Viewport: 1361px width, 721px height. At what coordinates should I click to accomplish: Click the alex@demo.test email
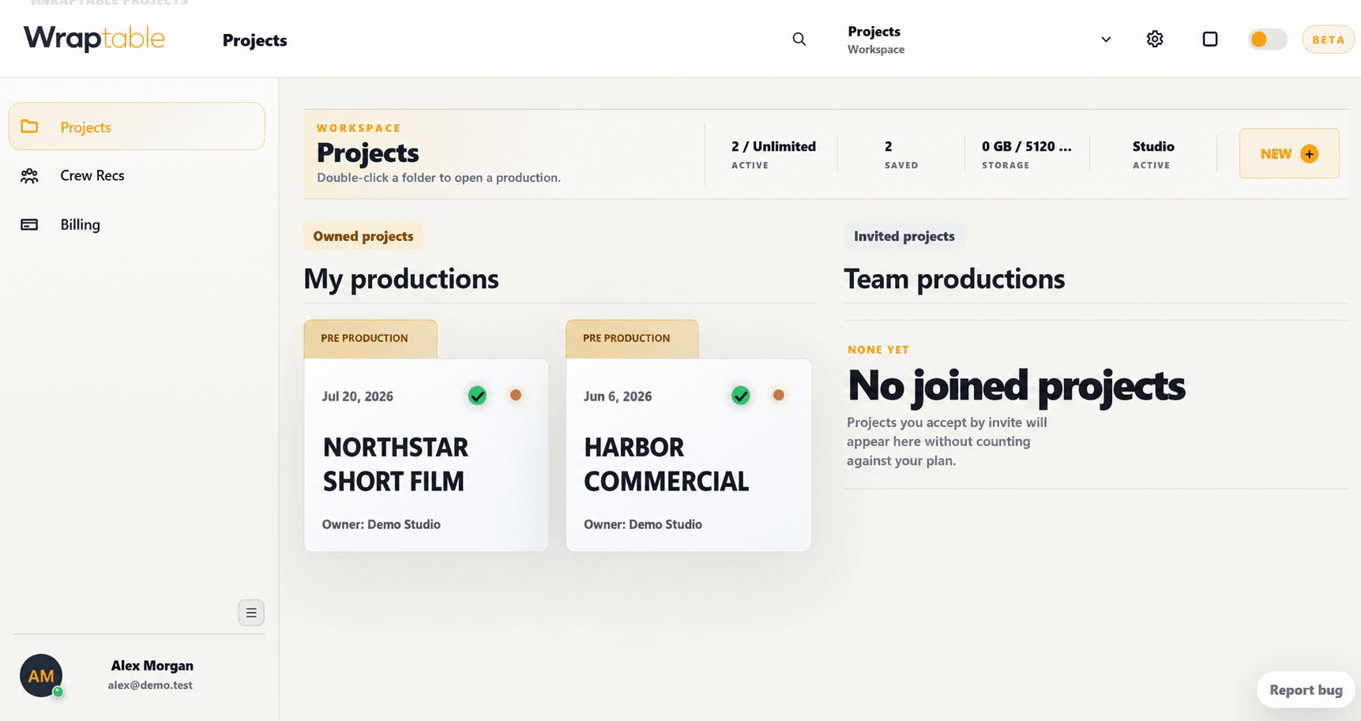150,685
